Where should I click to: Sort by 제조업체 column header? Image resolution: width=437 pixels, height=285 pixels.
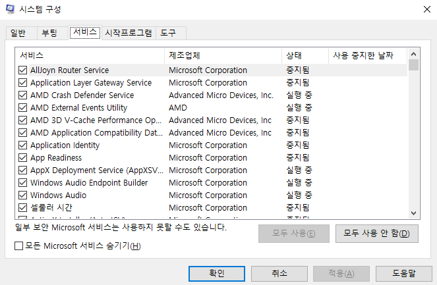click(x=223, y=56)
